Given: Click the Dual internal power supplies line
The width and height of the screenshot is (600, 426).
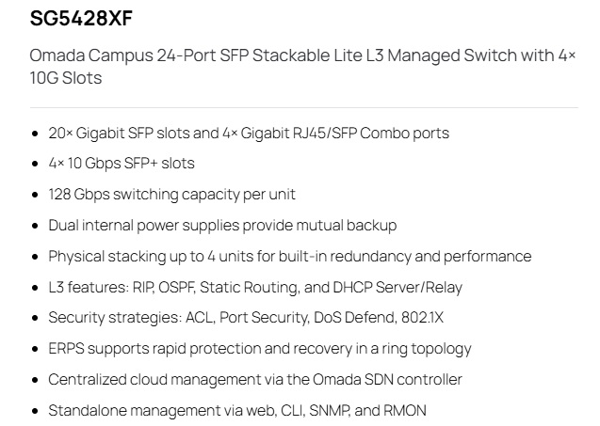Looking at the screenshot, I should click(x=222, y=226).
